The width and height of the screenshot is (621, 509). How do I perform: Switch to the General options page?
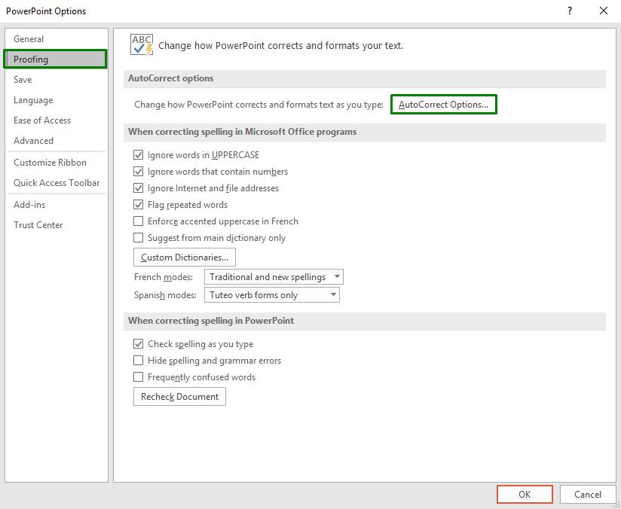point(29,38)
